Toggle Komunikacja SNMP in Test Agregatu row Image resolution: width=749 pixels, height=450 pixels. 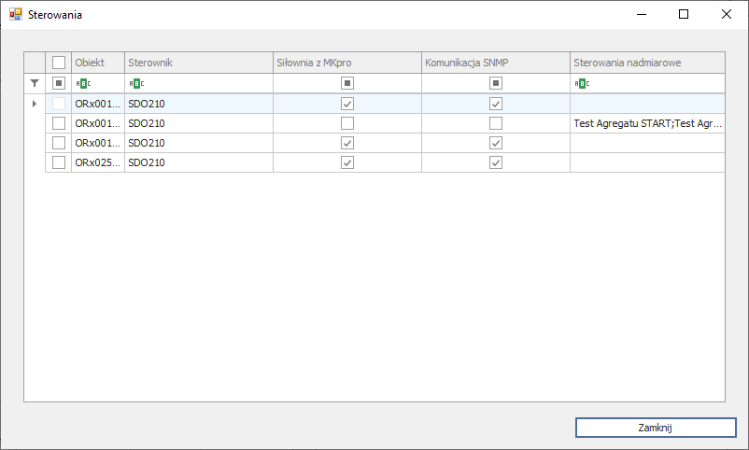pos(496,123)
